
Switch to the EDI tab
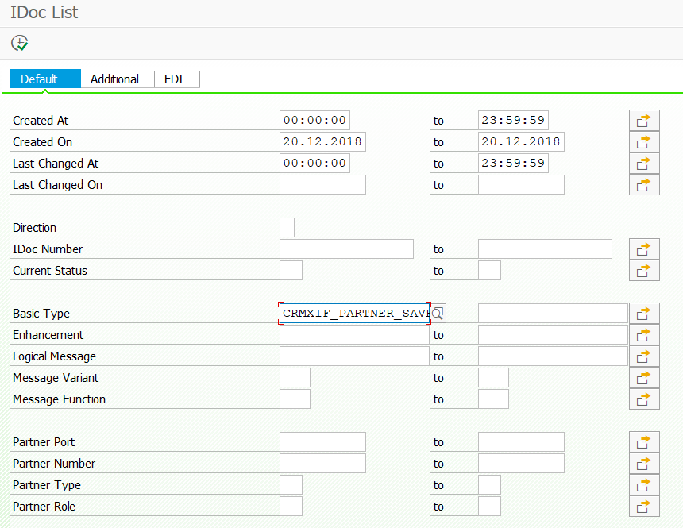[x=174, y=79]
